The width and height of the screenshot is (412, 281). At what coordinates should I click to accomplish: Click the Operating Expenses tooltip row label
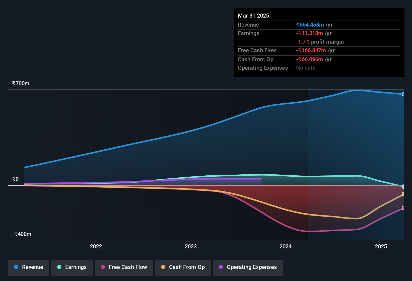[263, 68]
